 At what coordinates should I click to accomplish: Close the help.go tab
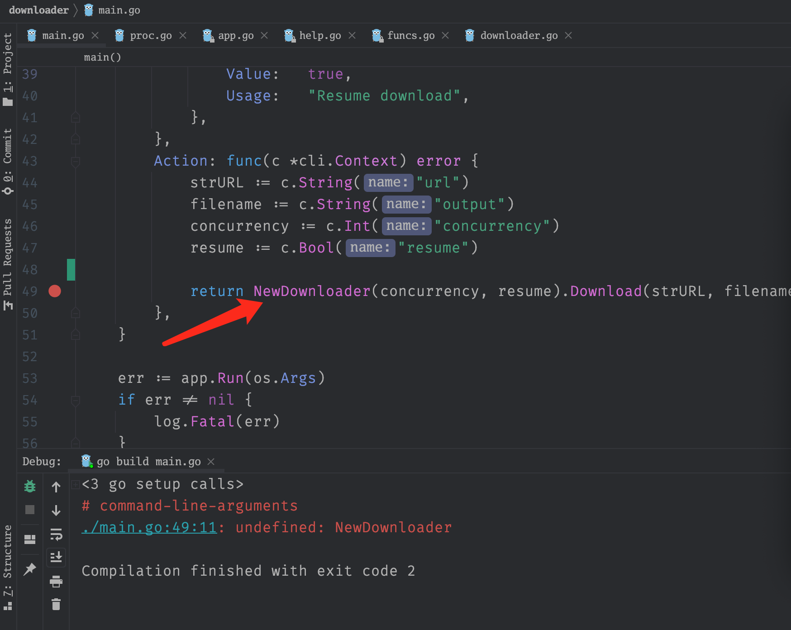tap(352, 35)
